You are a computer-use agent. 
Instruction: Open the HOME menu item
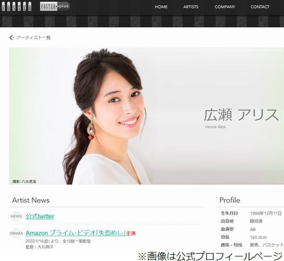[161, 7]
